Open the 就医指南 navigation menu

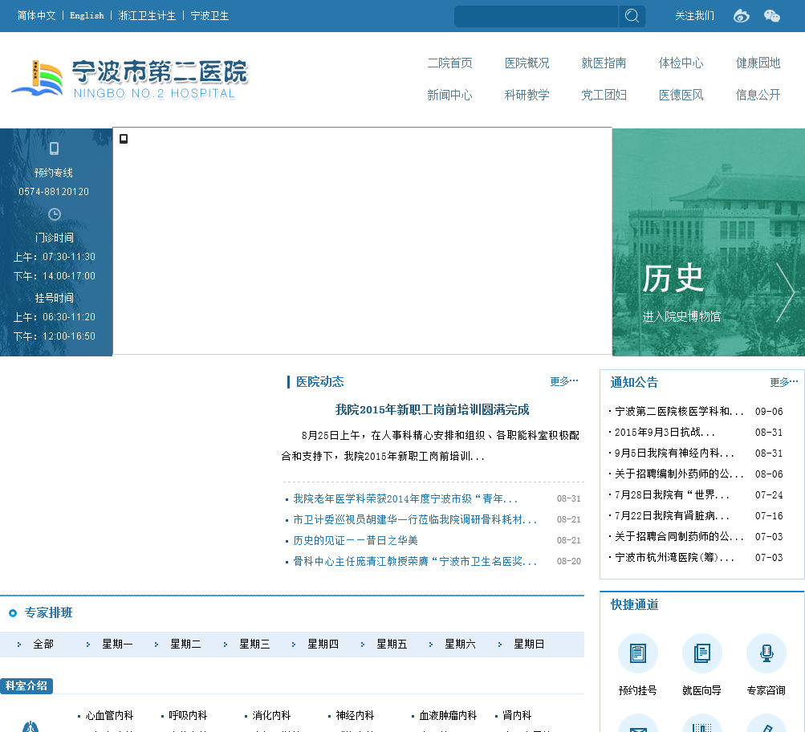pyautogui.click(x=604, y=63)
